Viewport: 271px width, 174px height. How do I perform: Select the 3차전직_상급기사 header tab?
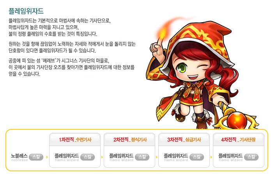(x=184, y=139)
